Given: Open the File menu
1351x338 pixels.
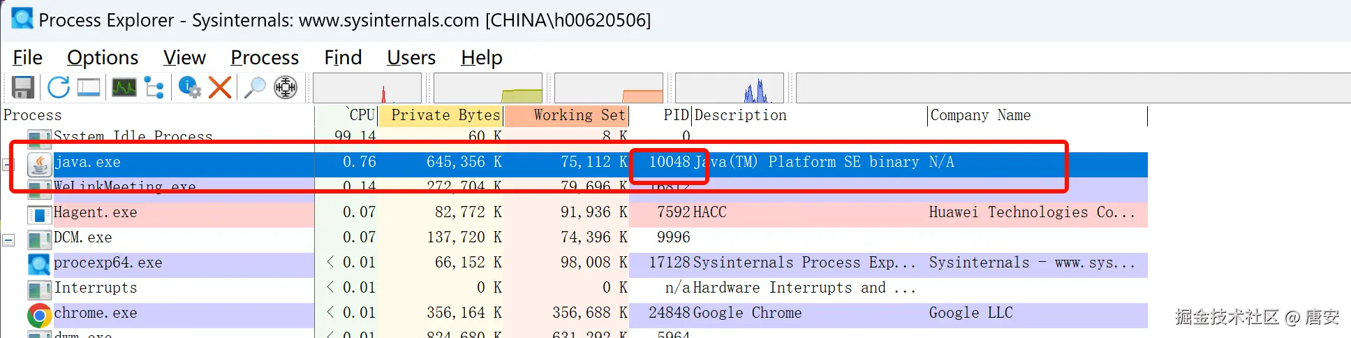Looking at the screenshot, I should (x=28, y=57).
